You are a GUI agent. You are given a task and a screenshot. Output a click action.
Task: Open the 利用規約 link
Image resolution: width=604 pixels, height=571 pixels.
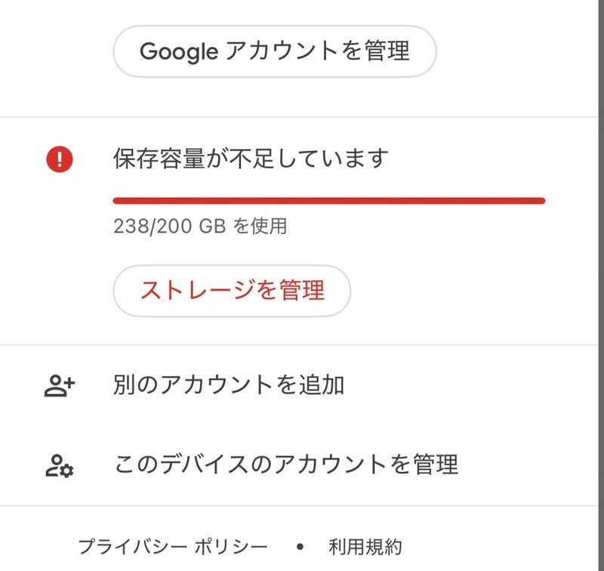tap(365, 546)
